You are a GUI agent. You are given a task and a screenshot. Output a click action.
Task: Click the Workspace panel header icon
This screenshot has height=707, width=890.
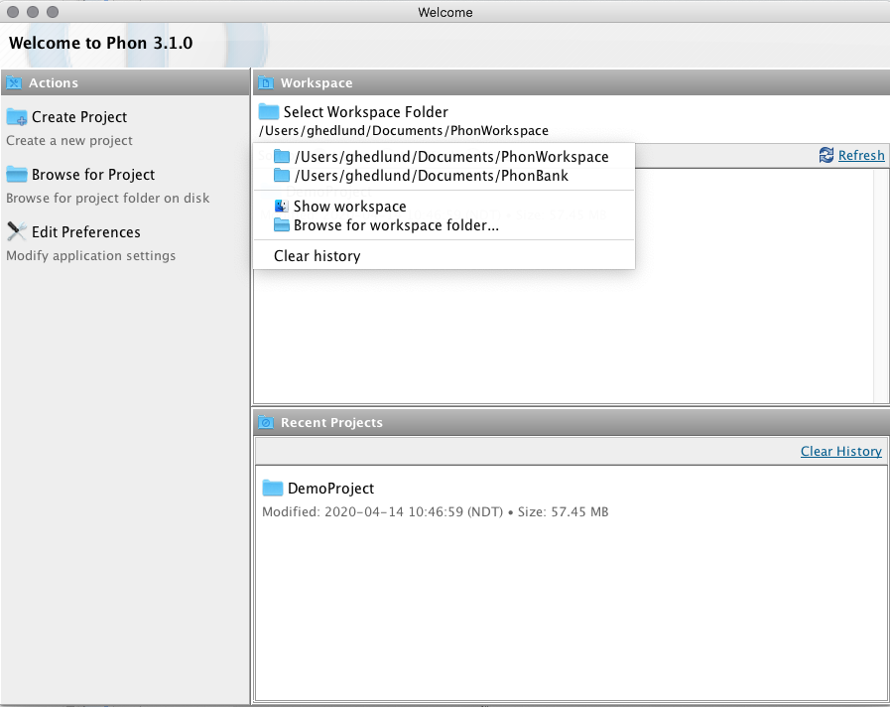[x=265, y=83]
